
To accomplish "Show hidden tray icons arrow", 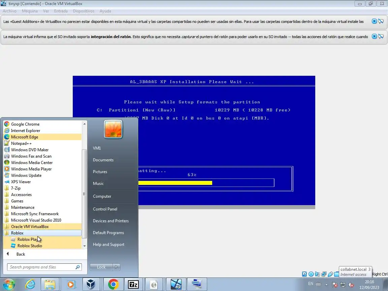I will click(x=327, y=285).
